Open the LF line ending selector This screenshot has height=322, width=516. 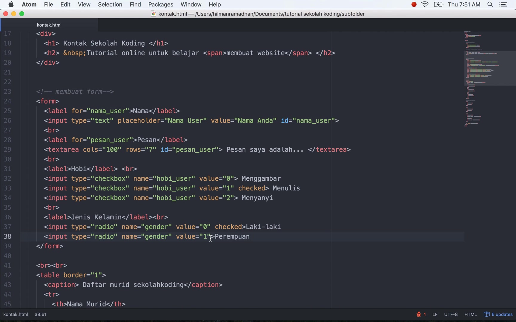click(x=435, y=314)
